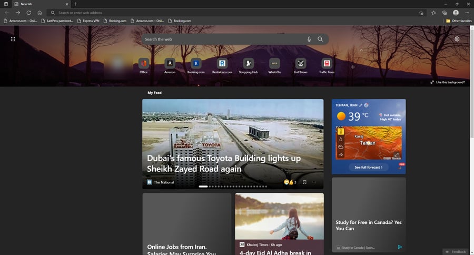The image size is (474, 255).
Task: Open LastPass password bookmark
Action: 57,21
